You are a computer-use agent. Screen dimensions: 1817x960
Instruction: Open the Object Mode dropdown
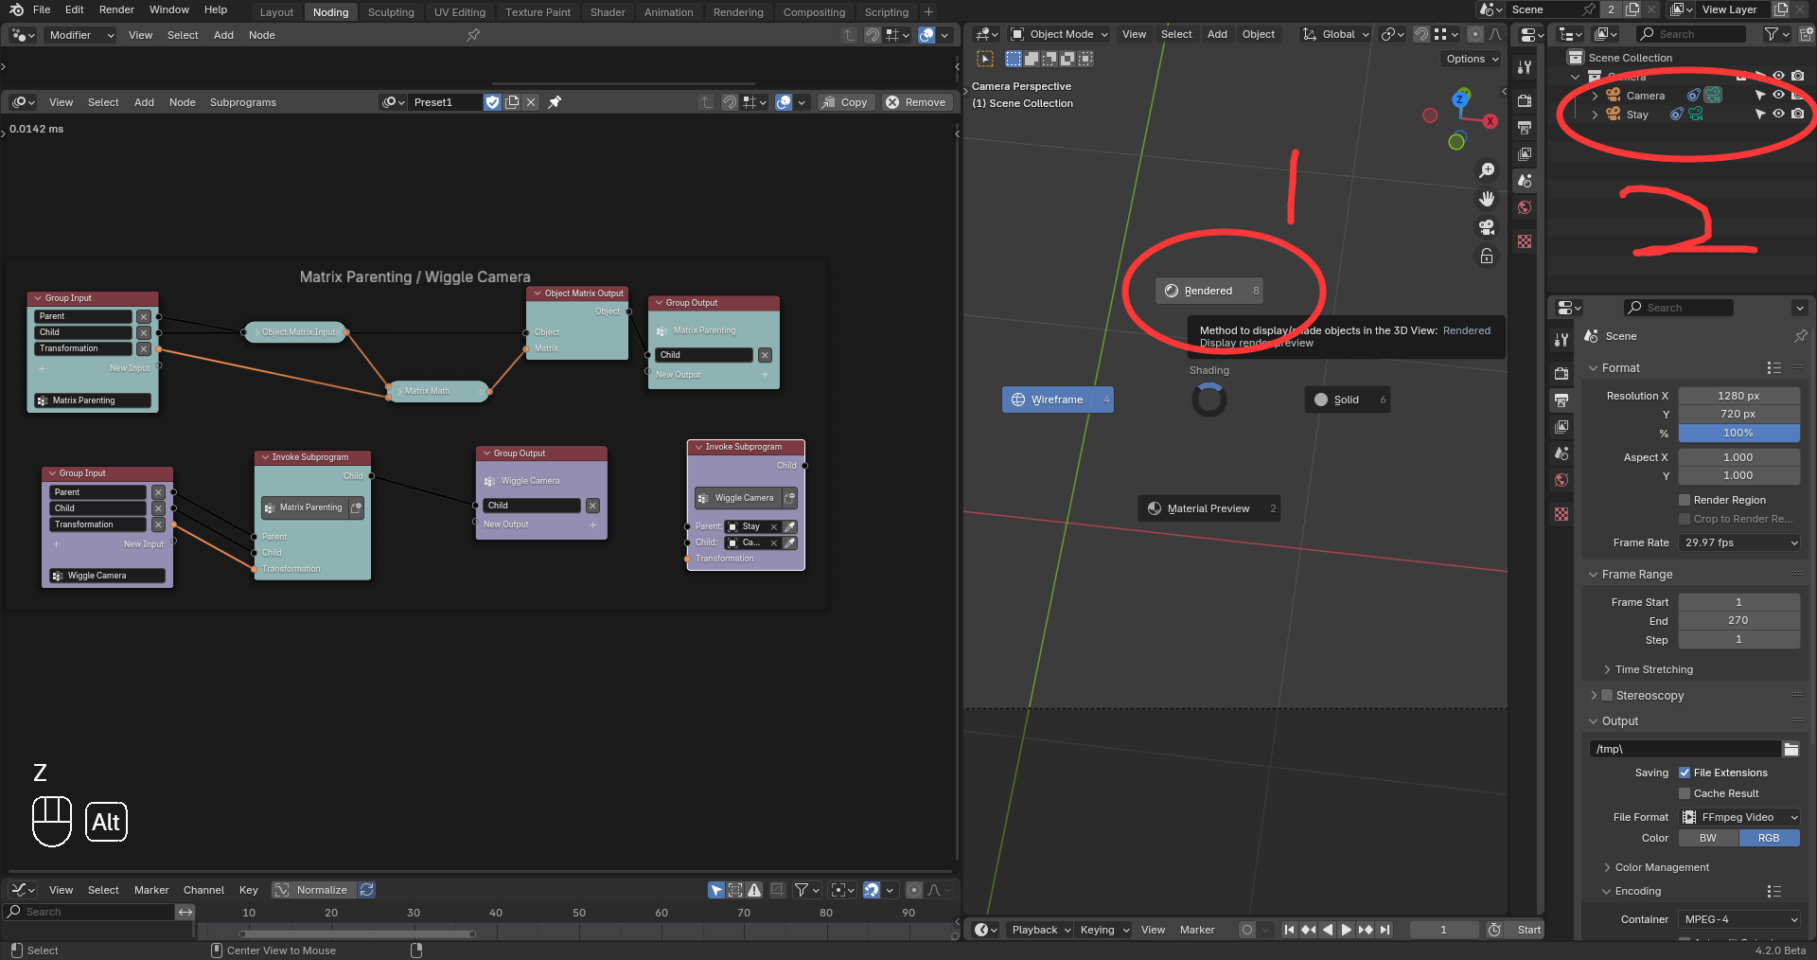tap(1058, 34)
